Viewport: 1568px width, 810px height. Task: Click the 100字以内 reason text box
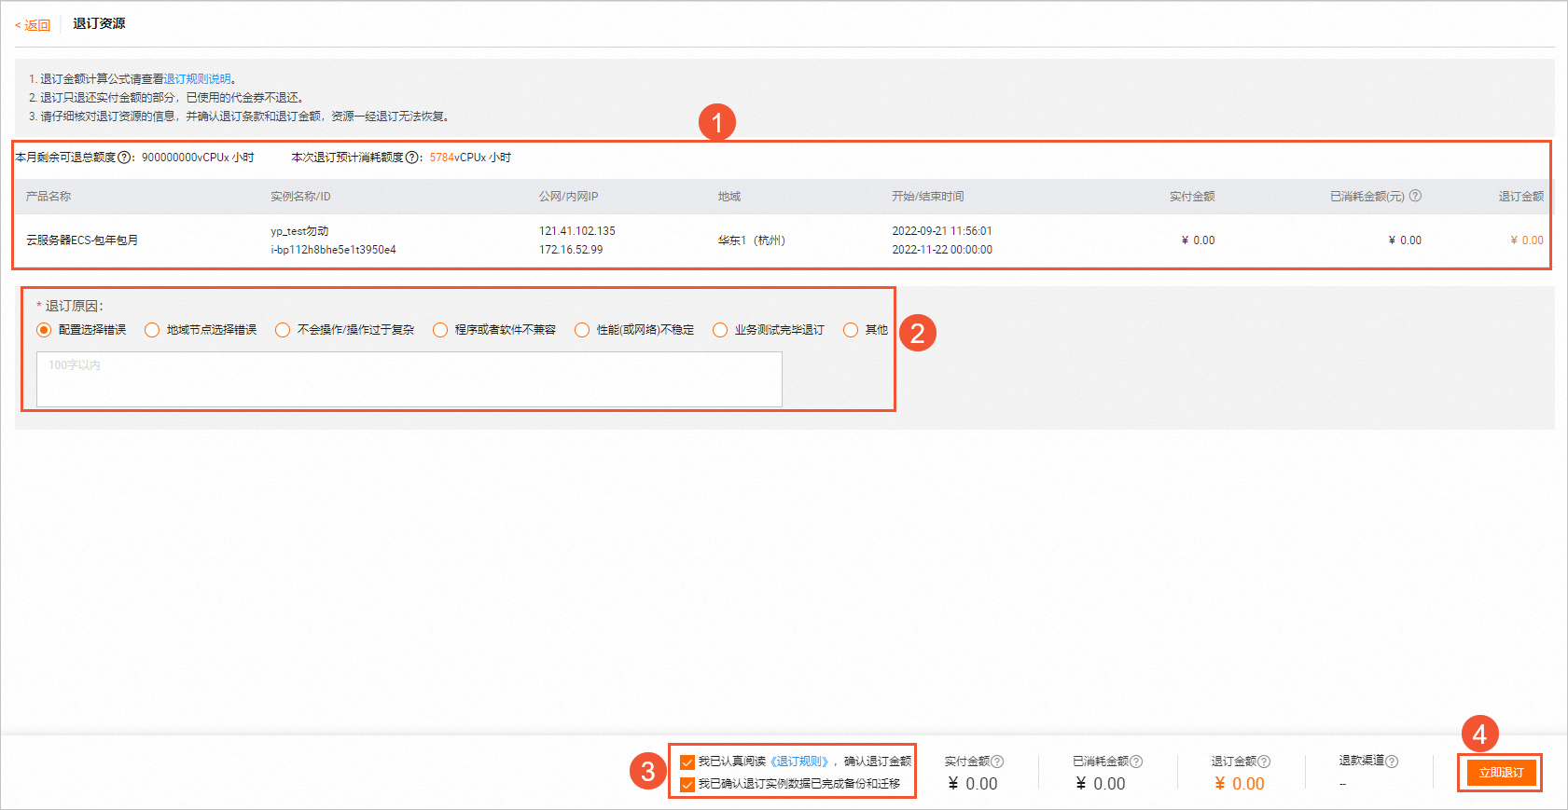click(x=409, y=379)
